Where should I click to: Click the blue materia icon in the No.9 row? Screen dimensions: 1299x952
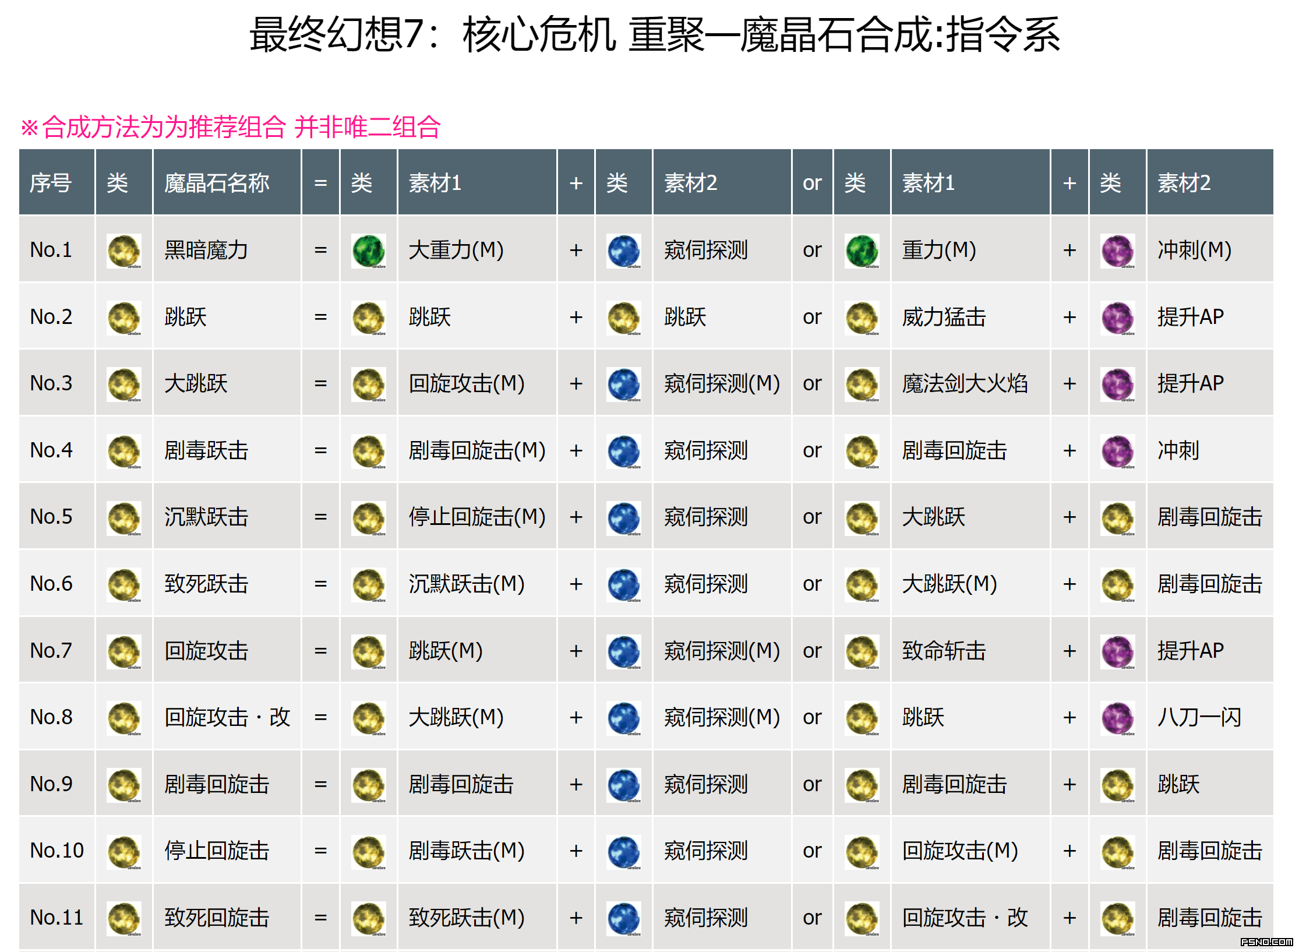(x=624, y=785)
